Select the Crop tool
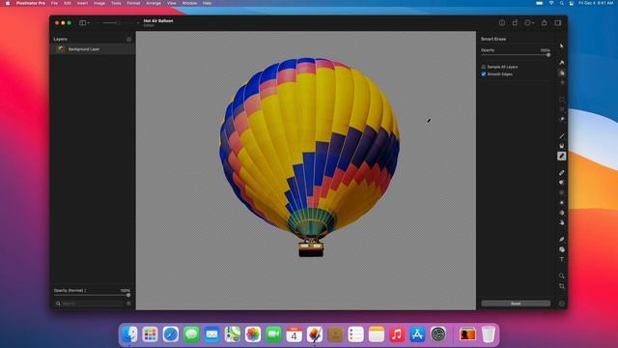 tap(562, 286)
